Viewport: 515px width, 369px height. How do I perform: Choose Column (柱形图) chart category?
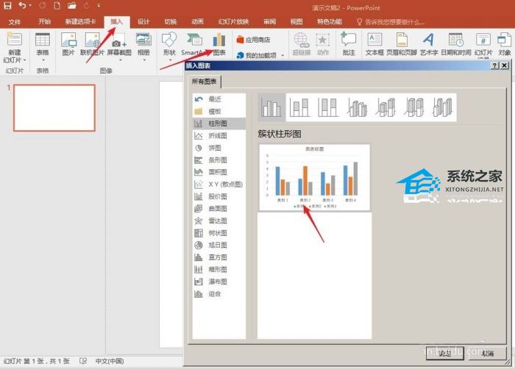(x=219, y=123)
